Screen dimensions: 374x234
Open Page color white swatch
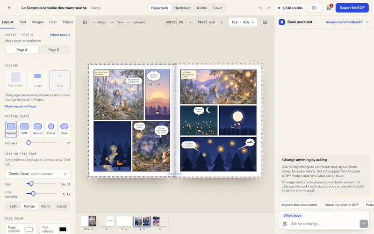tap(29, 229)
